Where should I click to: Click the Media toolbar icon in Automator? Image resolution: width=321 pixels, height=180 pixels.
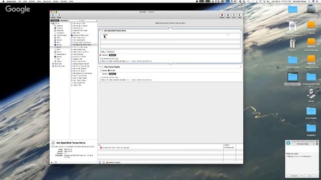tap(59, 15)
